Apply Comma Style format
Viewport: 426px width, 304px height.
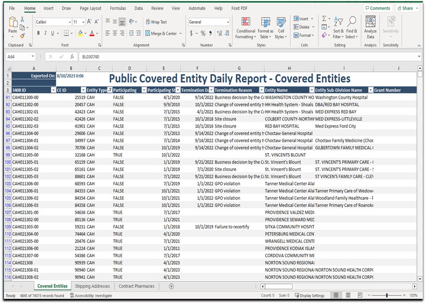(210, 33)
